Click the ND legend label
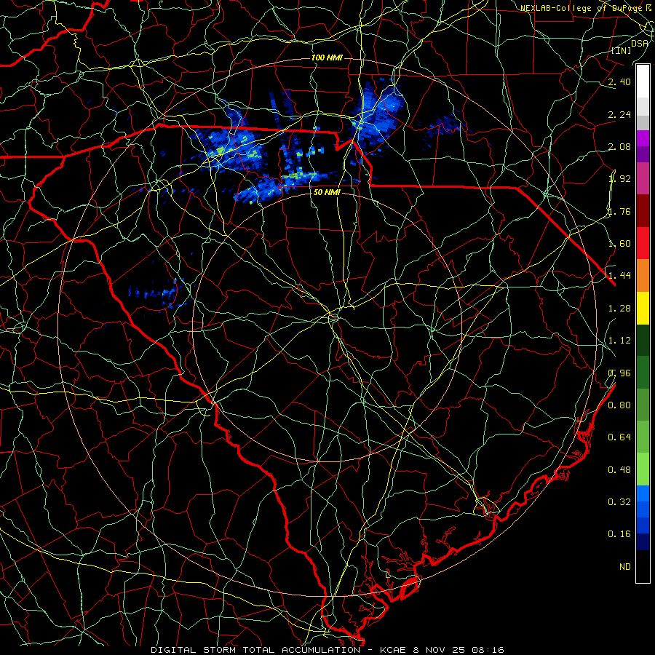Image resolution: width=655 pixels, height=655 pixels. coord(625,567)
